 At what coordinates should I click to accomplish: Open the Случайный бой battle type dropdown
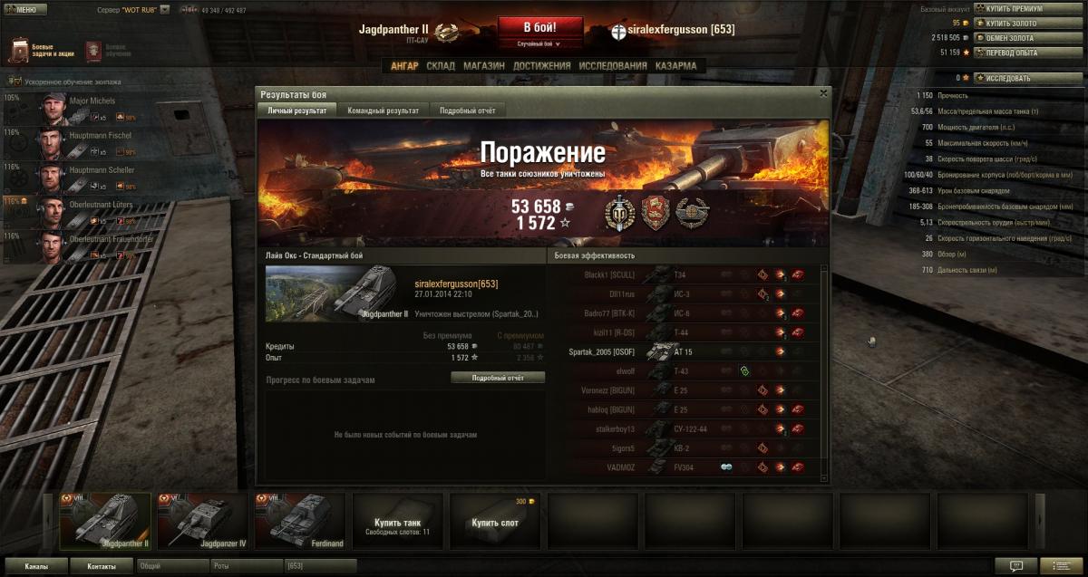539,43
